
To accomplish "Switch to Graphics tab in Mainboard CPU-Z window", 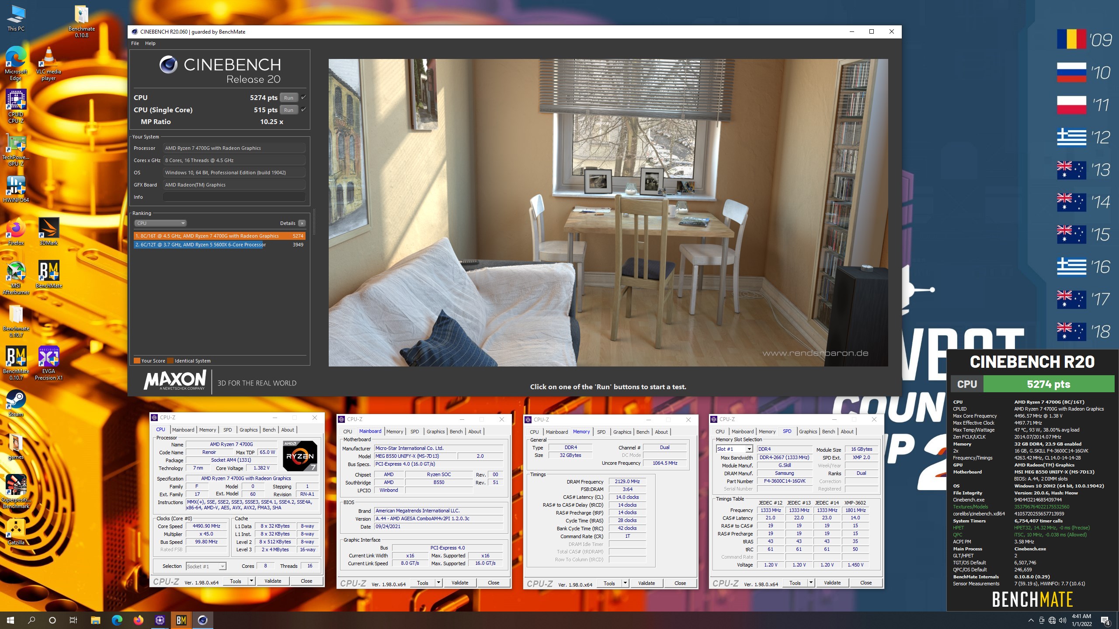I will [436, 432].
